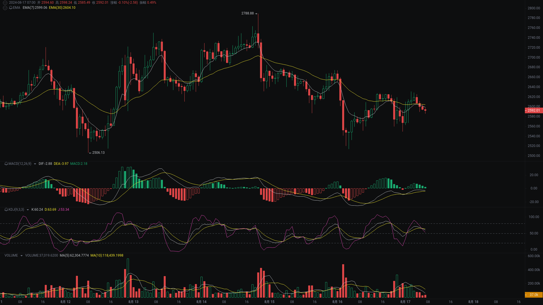Click the DIF:-2.88 value label
Viewport: 543px width, 305px height.
click(x=45, y=164)
